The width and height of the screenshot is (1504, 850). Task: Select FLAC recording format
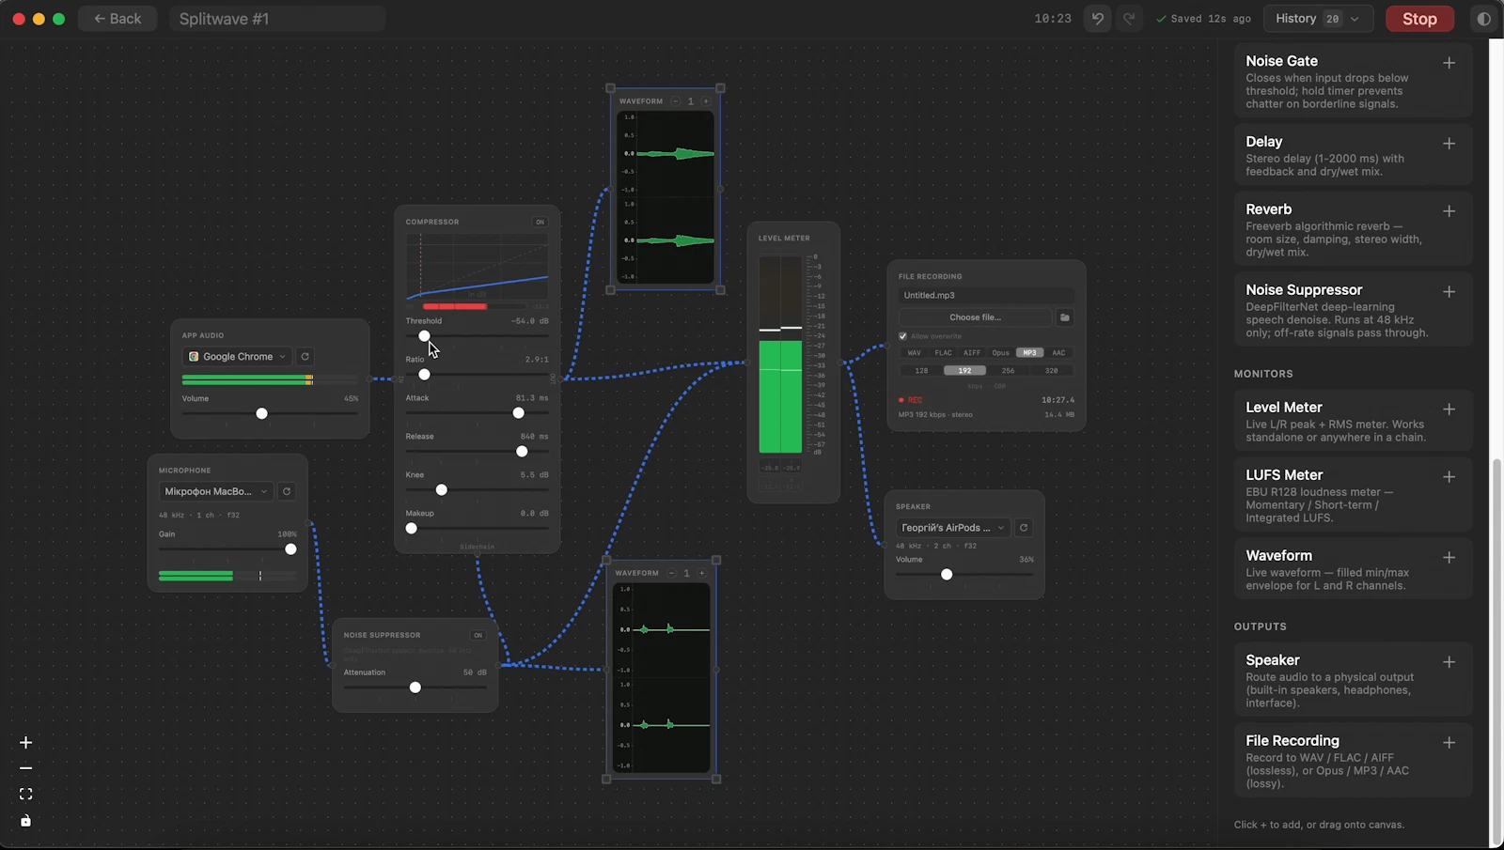(943, 353)
